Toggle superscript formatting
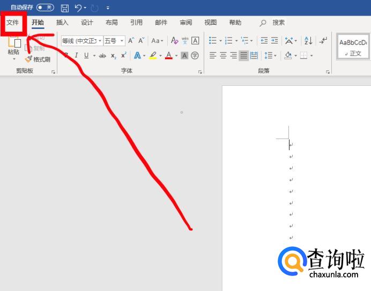The height and width of the screenshot is (291, 371). [x=124, y=55]
